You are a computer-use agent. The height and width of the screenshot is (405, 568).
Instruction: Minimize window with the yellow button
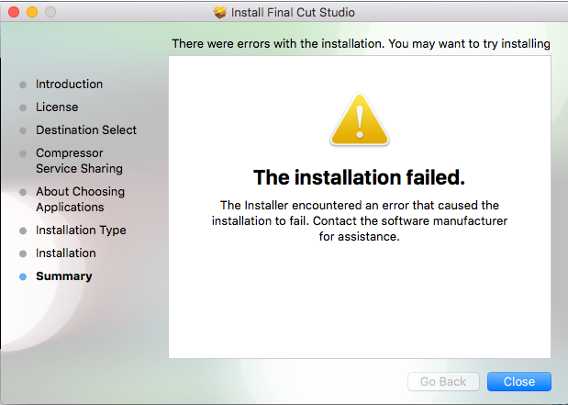(32, 12)
